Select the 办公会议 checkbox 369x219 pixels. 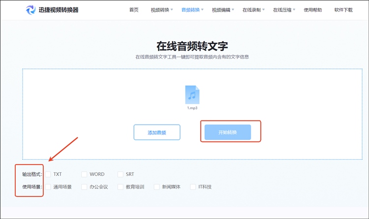(x=84, y=187)
